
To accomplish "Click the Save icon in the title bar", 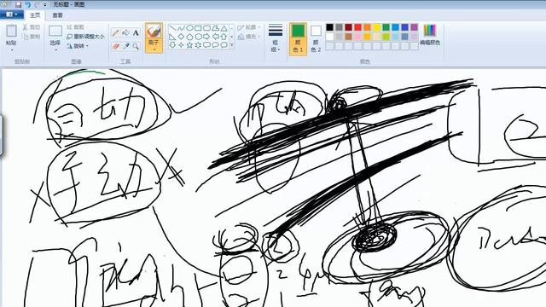I will (18, 4).
